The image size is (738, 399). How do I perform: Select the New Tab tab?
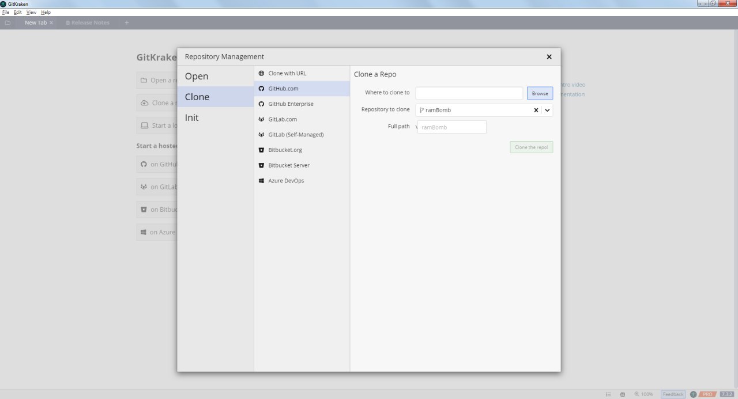coord(36,23)
